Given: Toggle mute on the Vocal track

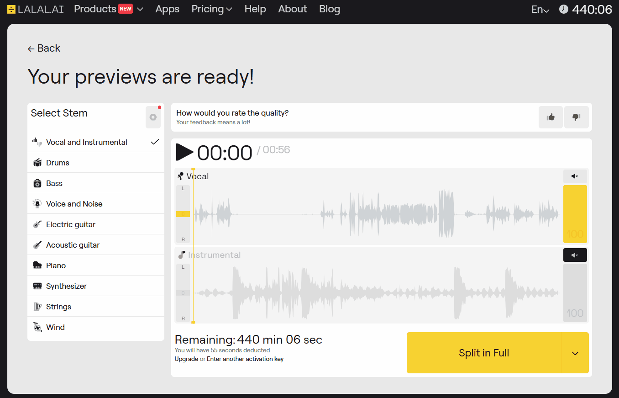Looking at the screenshot, I should (575, 176).
